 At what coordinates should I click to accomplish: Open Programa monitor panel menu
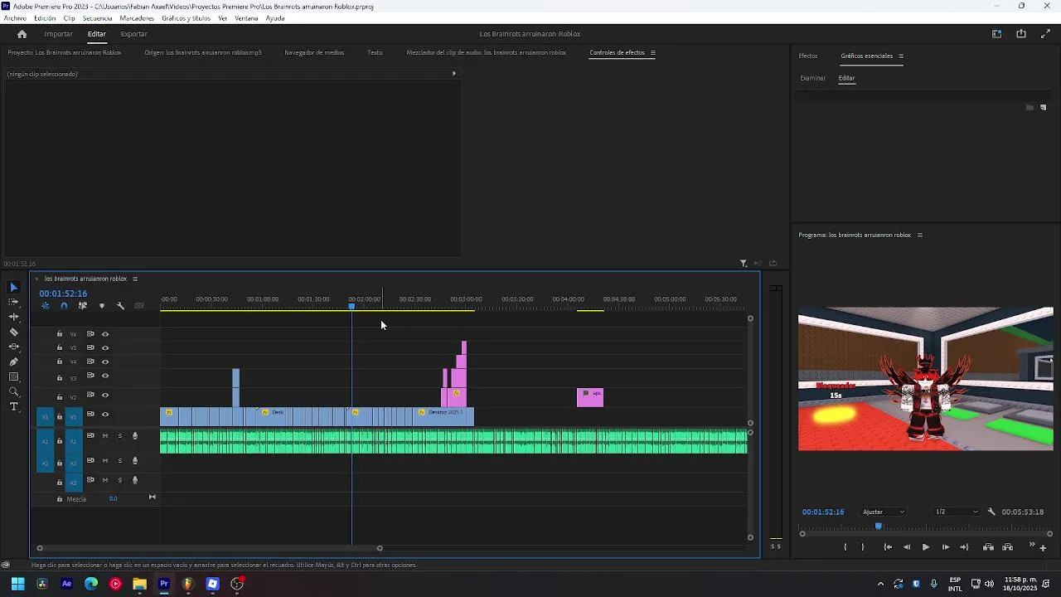click(x=919, y=235)
